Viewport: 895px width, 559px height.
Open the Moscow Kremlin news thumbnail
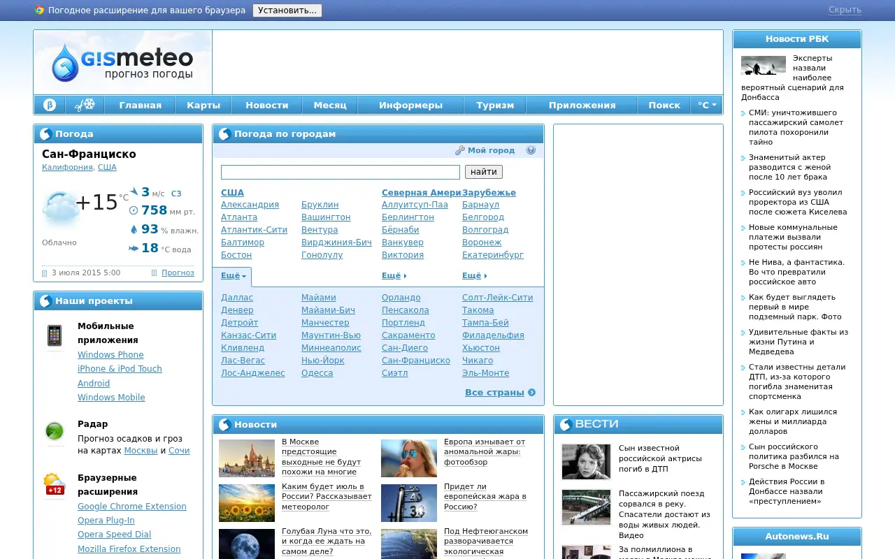tap(247, 458)
